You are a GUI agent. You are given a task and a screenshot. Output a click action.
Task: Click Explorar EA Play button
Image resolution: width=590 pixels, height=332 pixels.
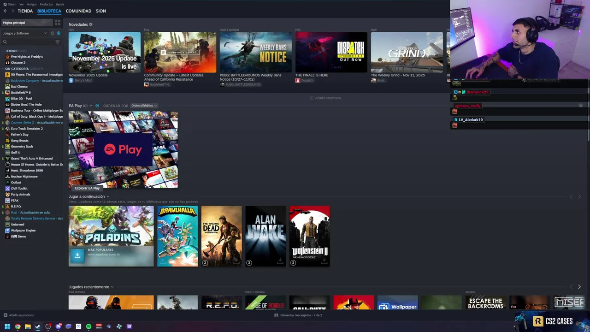click(87, 188)
